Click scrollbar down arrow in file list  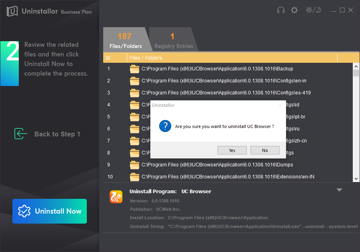(356, 179)
